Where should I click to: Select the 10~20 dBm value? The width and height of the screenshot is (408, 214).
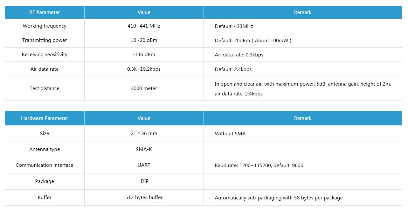point(144,40)
